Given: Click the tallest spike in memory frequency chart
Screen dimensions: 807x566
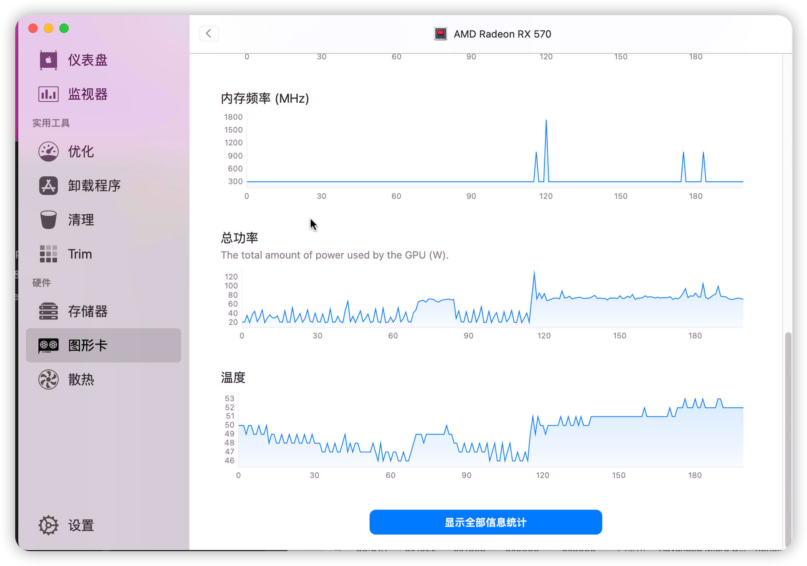Looking at the screenshot, I should pyautogui.click(x=546, y=121).
